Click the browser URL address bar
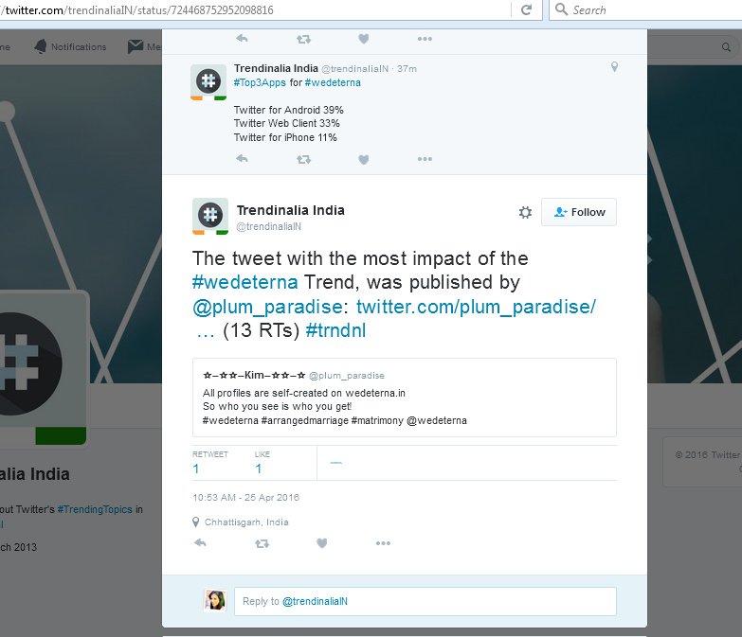742x637 pixels. pyautogui.click(x=256, y=9)
